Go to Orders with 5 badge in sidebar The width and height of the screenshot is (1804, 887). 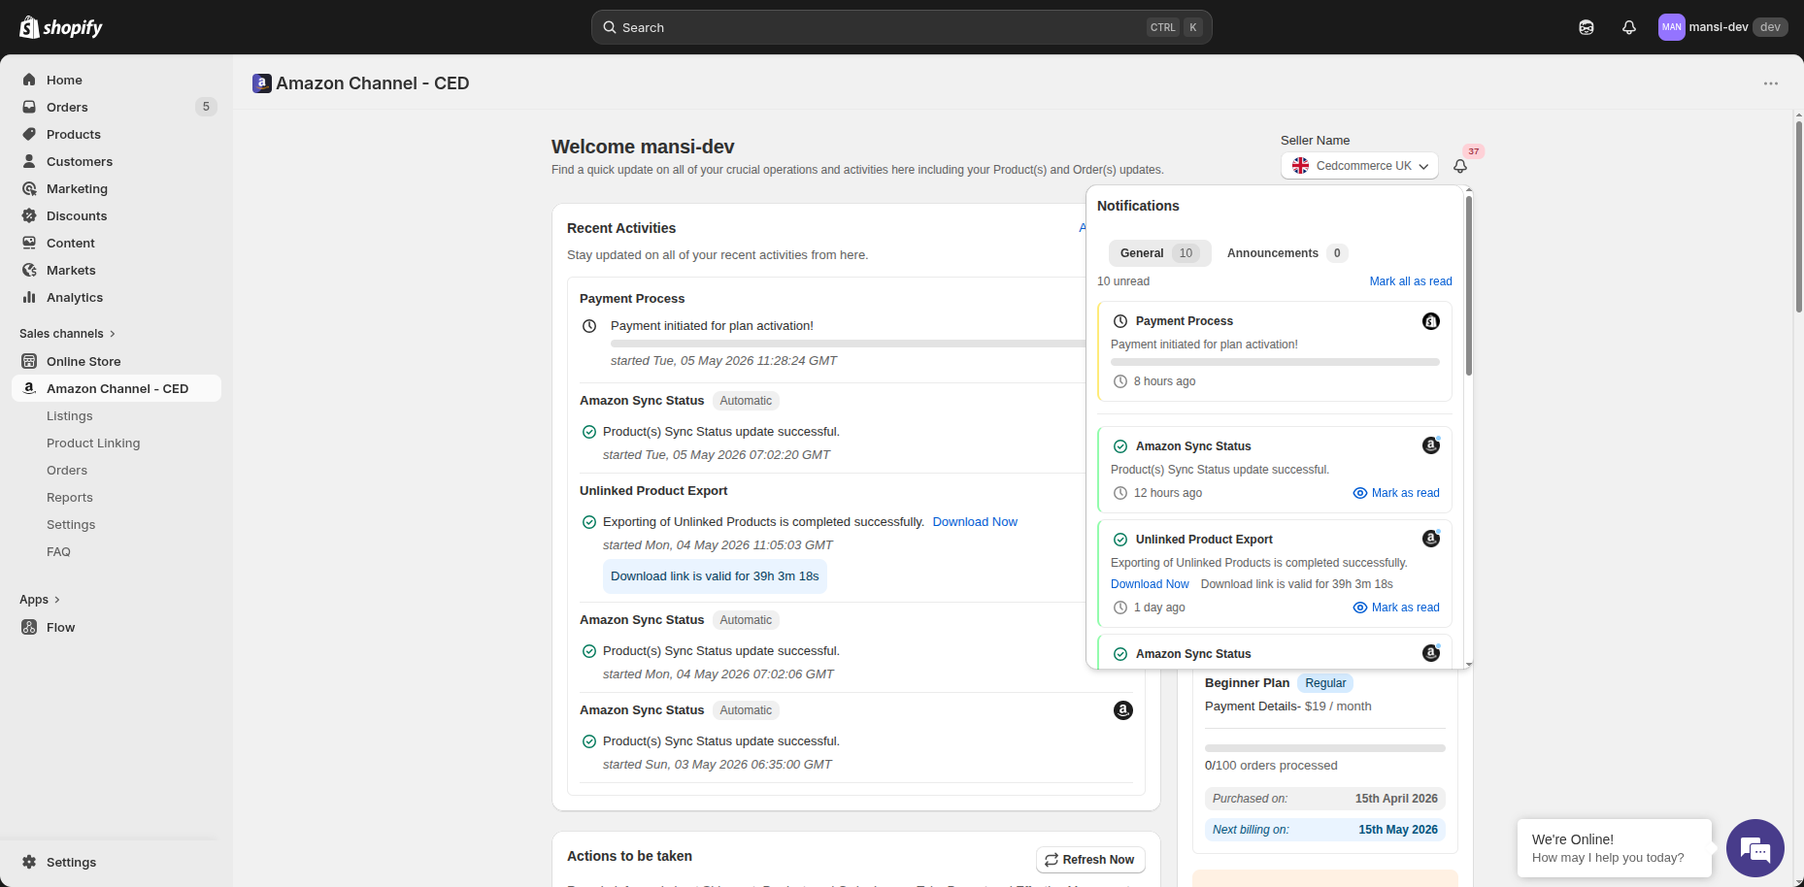[x=117, y=107]
